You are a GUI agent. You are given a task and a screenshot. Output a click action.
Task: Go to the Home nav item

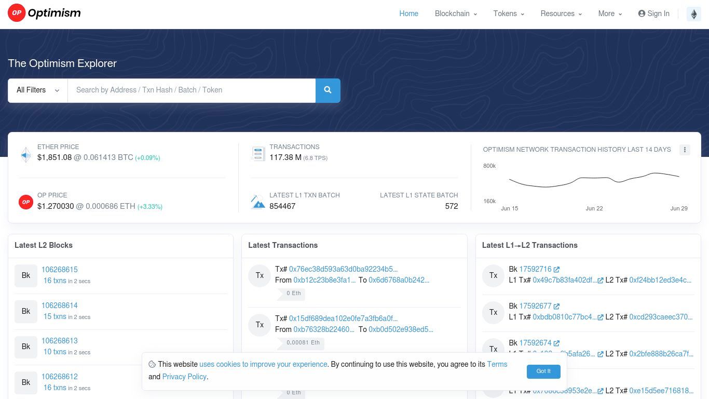coord(408,14)
